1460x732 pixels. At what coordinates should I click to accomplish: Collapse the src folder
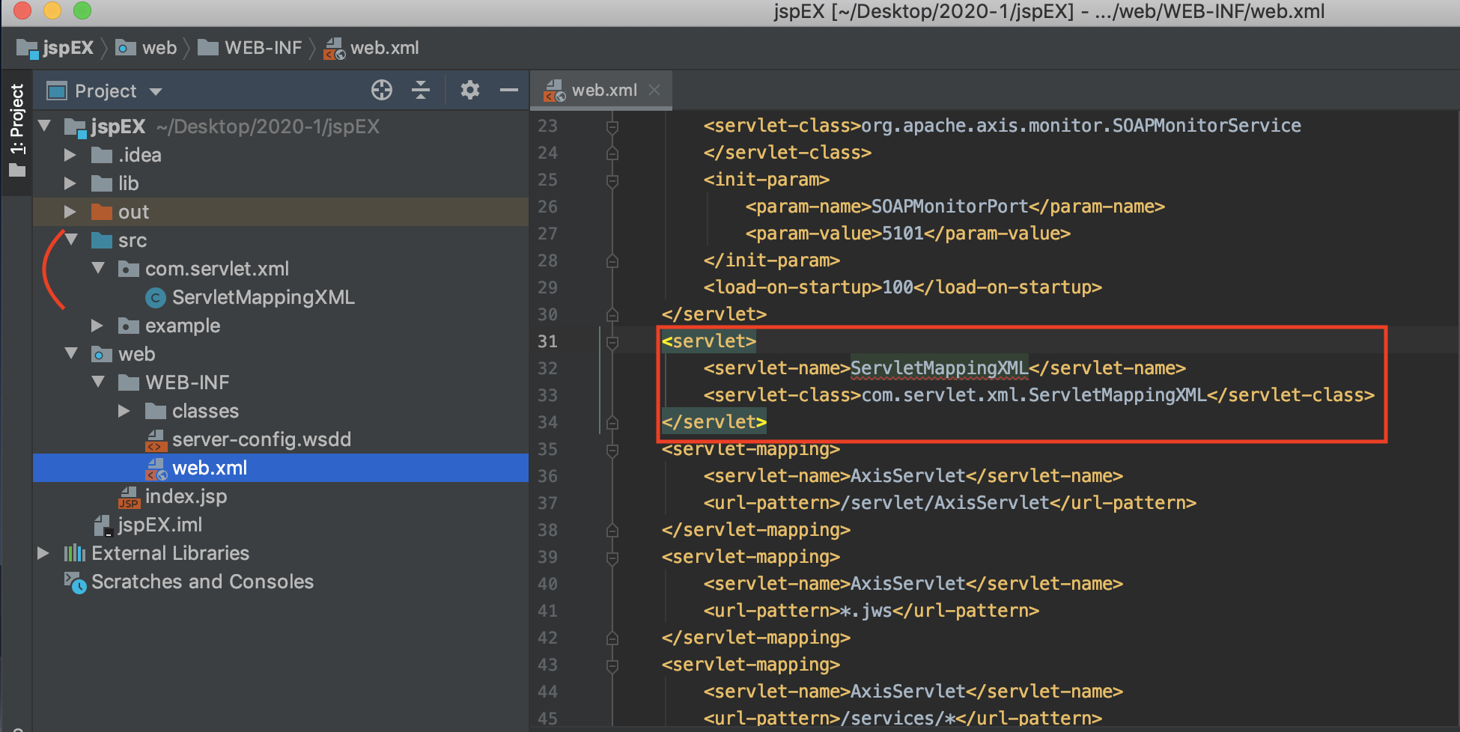point(72,240)
